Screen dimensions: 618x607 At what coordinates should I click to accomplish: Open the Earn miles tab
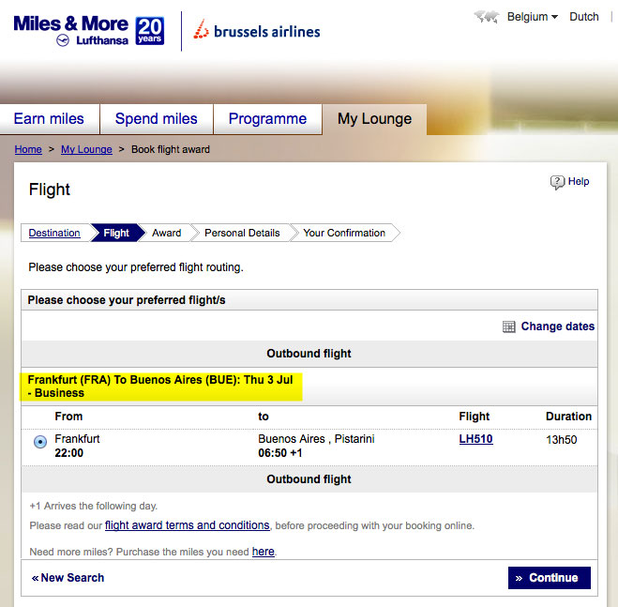49,119
